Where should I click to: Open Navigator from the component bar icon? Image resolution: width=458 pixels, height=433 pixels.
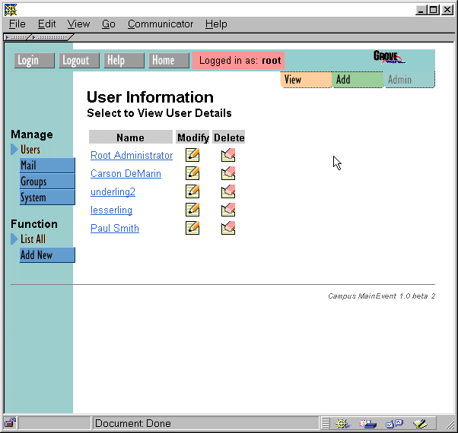pyautogui.click(x=342, y=423)
